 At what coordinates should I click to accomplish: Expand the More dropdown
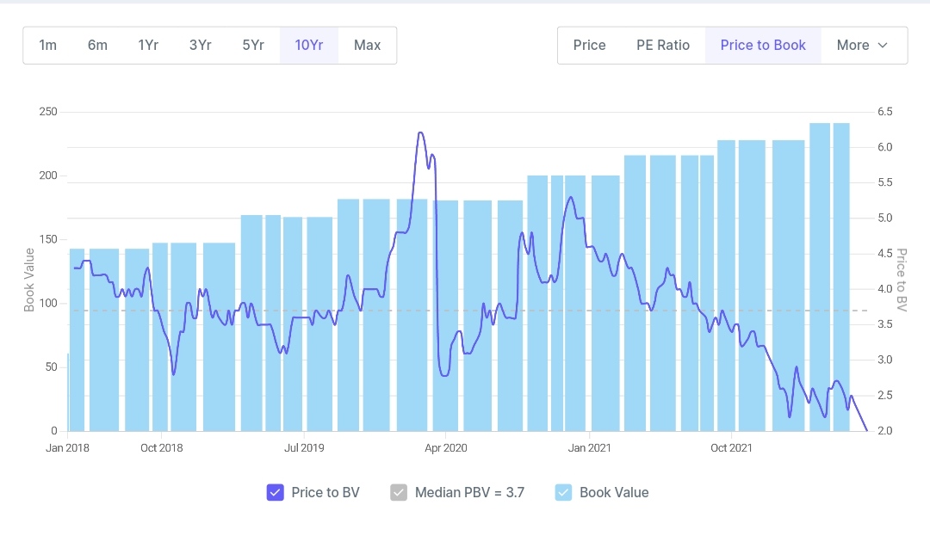(x=863, y=45)
